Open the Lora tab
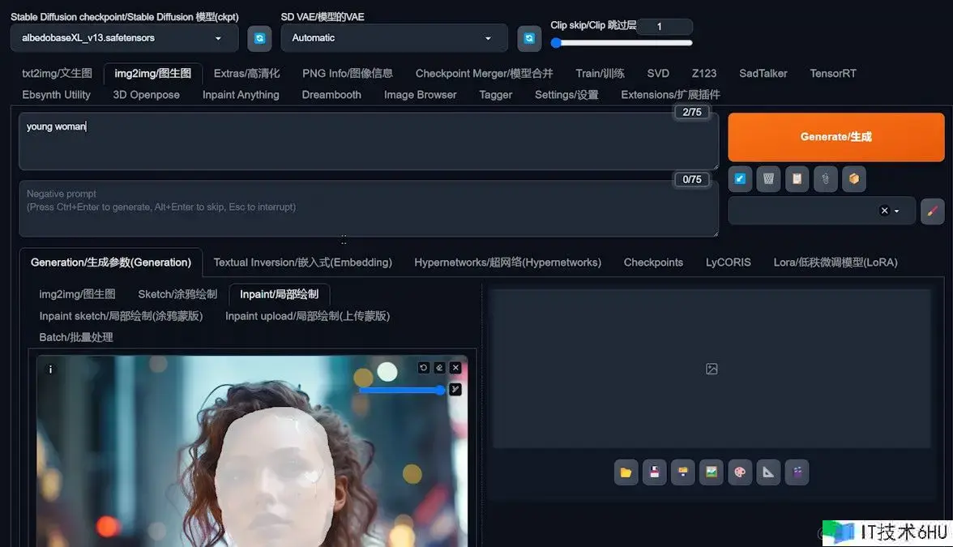The height and width of the screenshot is (547, 953). [835, 263]
